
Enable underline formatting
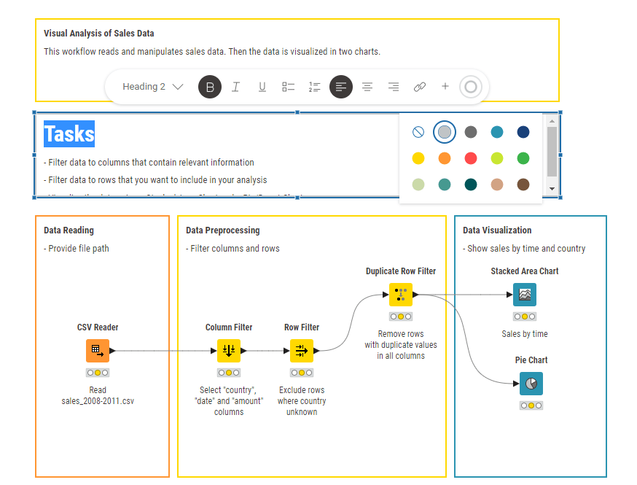click(x=262, y=87)
